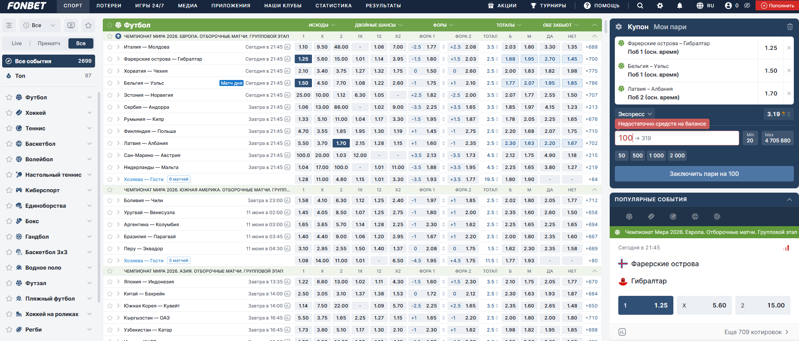The width and height of the screenshot is (799, 341).
Task: Open statistics icon for Хорватия — Чехия
Action: pyautogui.click(x=287, y=71)
